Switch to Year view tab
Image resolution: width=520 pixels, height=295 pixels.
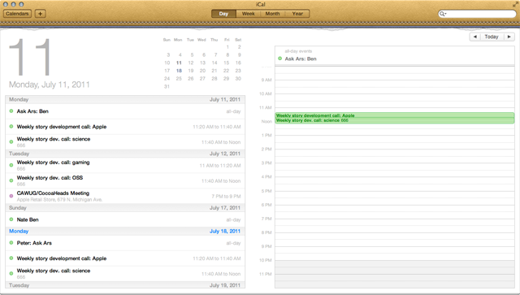297,14
